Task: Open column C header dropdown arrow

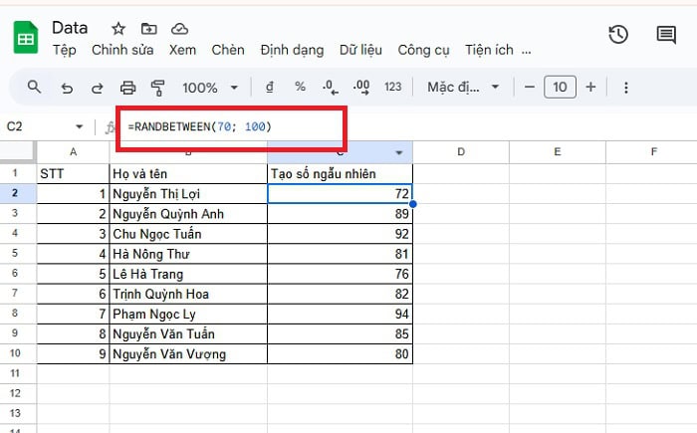Action: (399, 152)
